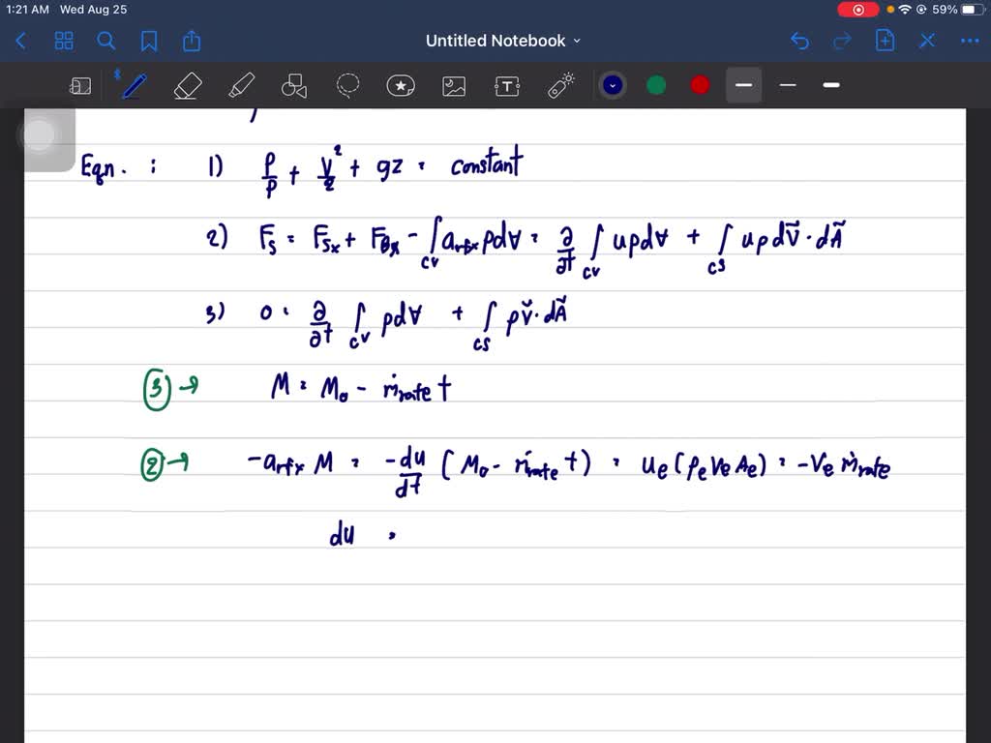The height and width of the screenshot is (743, 991).
Task: Choose the green pen color
Action: [656, 85]
